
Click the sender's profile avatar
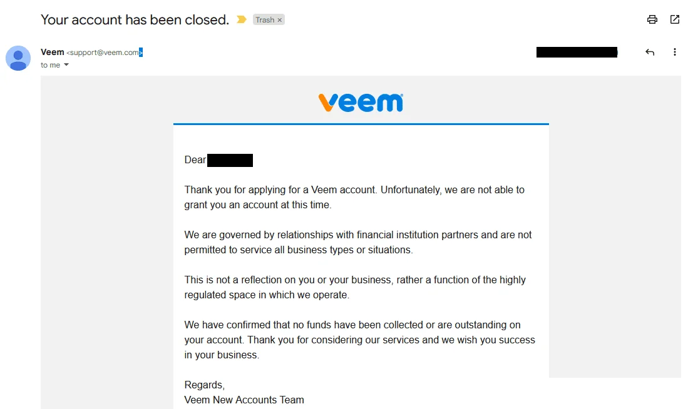[18, 58]
